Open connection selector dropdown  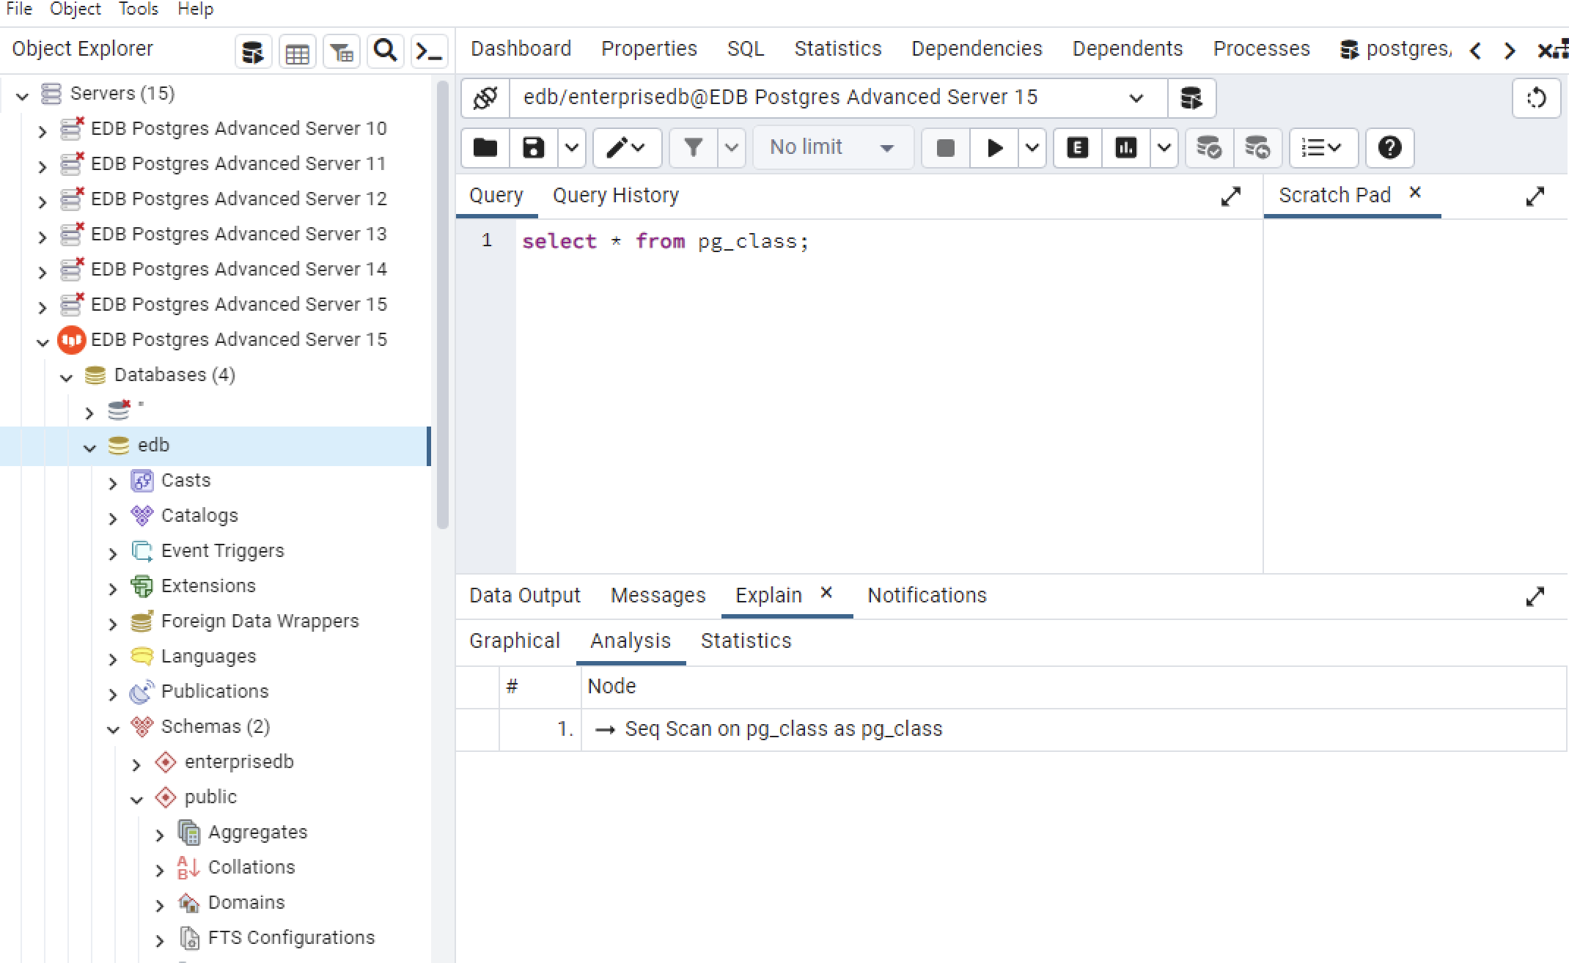coord(838,97)
